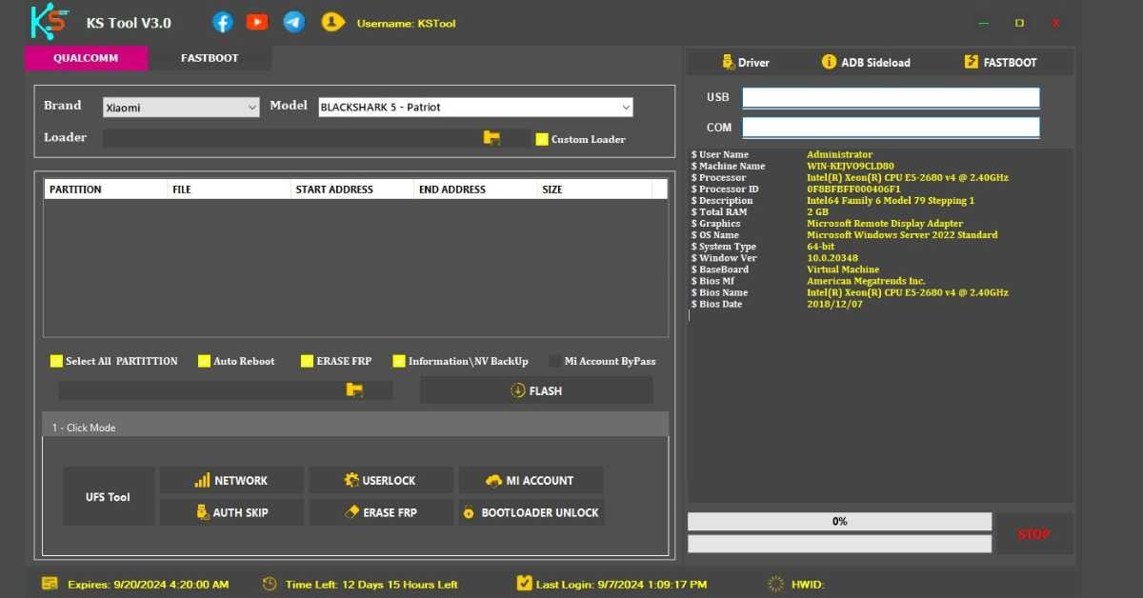Image resolution: width=1143 pixels, height=598 pixels.
Task: Maximize the KS Tool window
Action: click(x=1019, y=23)
